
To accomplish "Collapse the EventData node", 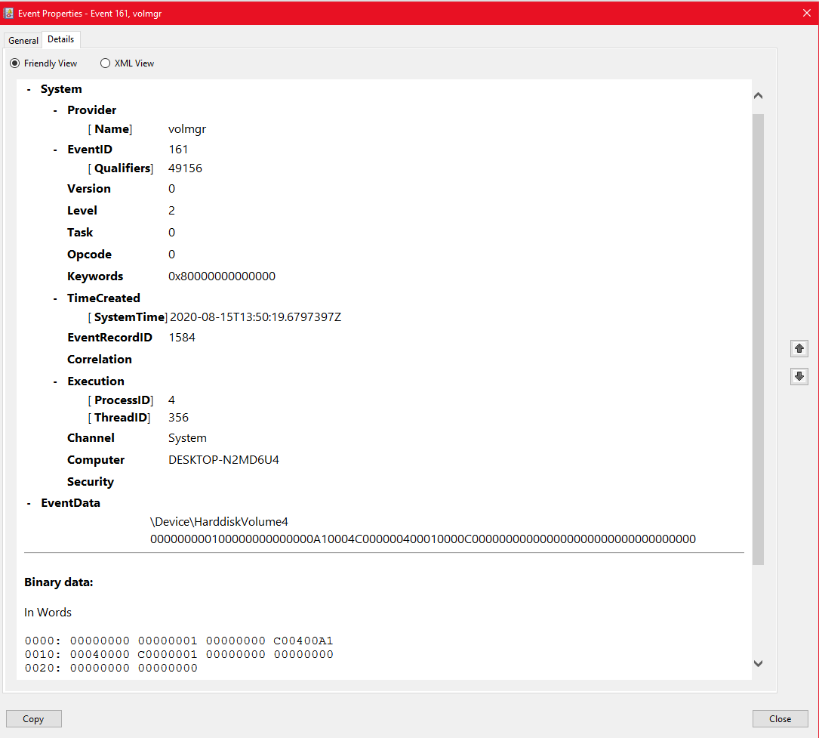I will point(29,503).
